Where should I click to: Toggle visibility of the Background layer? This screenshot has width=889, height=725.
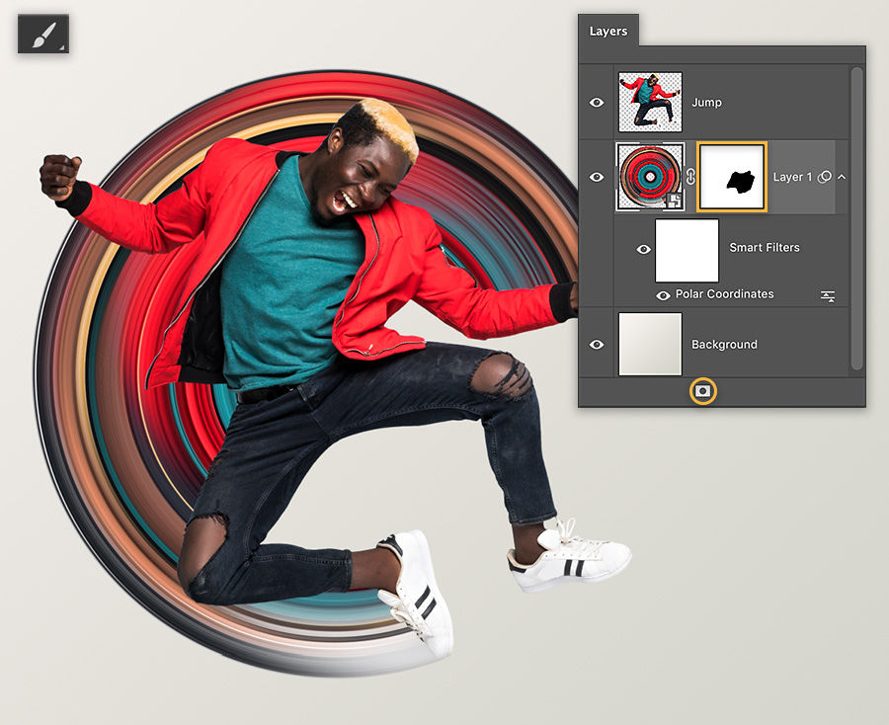click(597, 344)
